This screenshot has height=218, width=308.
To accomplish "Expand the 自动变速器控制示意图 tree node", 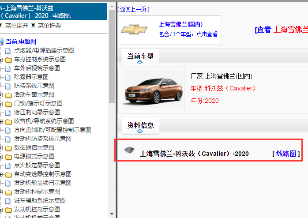I will pyautogui.click(x=1, y=175).
